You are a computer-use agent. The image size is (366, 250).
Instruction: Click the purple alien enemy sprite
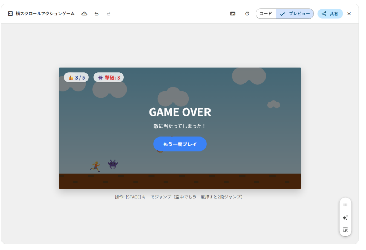coord(113,164)
